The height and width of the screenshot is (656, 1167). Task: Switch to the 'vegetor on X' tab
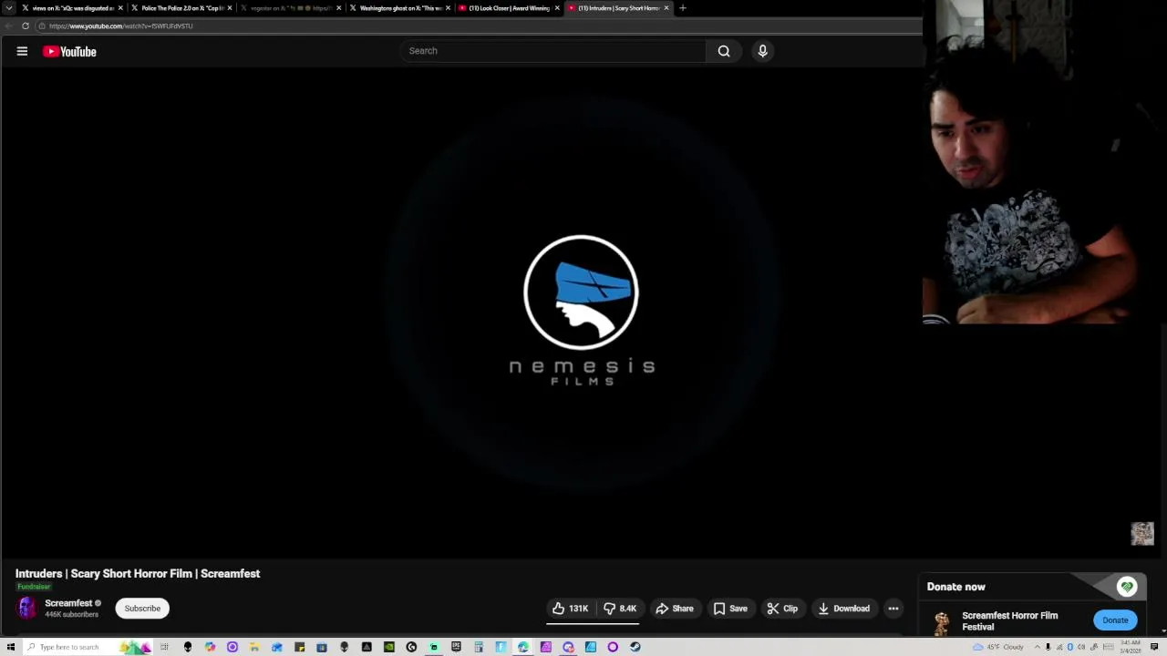point(288,8)
